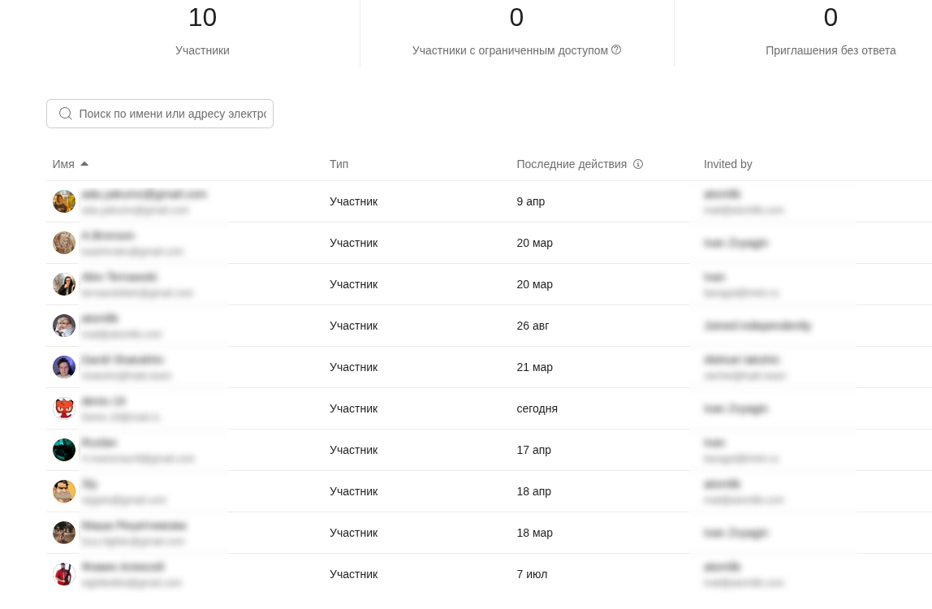Screen dimensions: 932x609
Task: Sort table by Имя column header
Action: [63, 164]
